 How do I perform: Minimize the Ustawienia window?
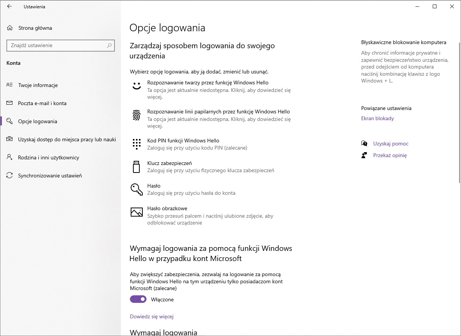coord(417,6)
